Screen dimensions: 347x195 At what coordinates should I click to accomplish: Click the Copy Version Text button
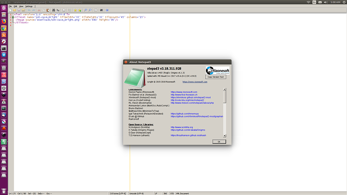(216, 77)
